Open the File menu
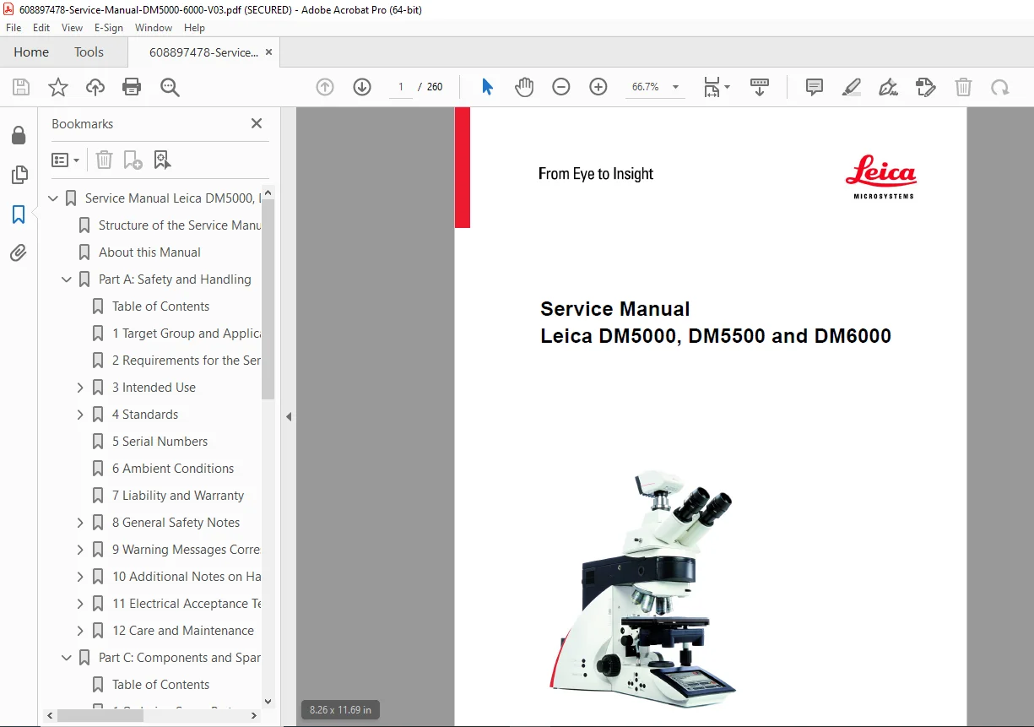 pos(14,28)
